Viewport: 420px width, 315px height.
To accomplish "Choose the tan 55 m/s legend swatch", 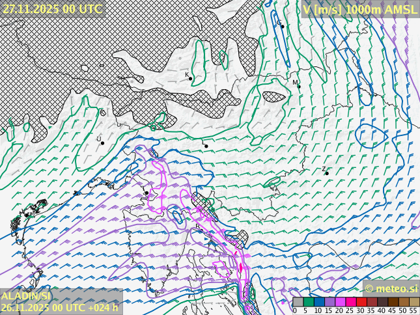I will click(414, 302).
